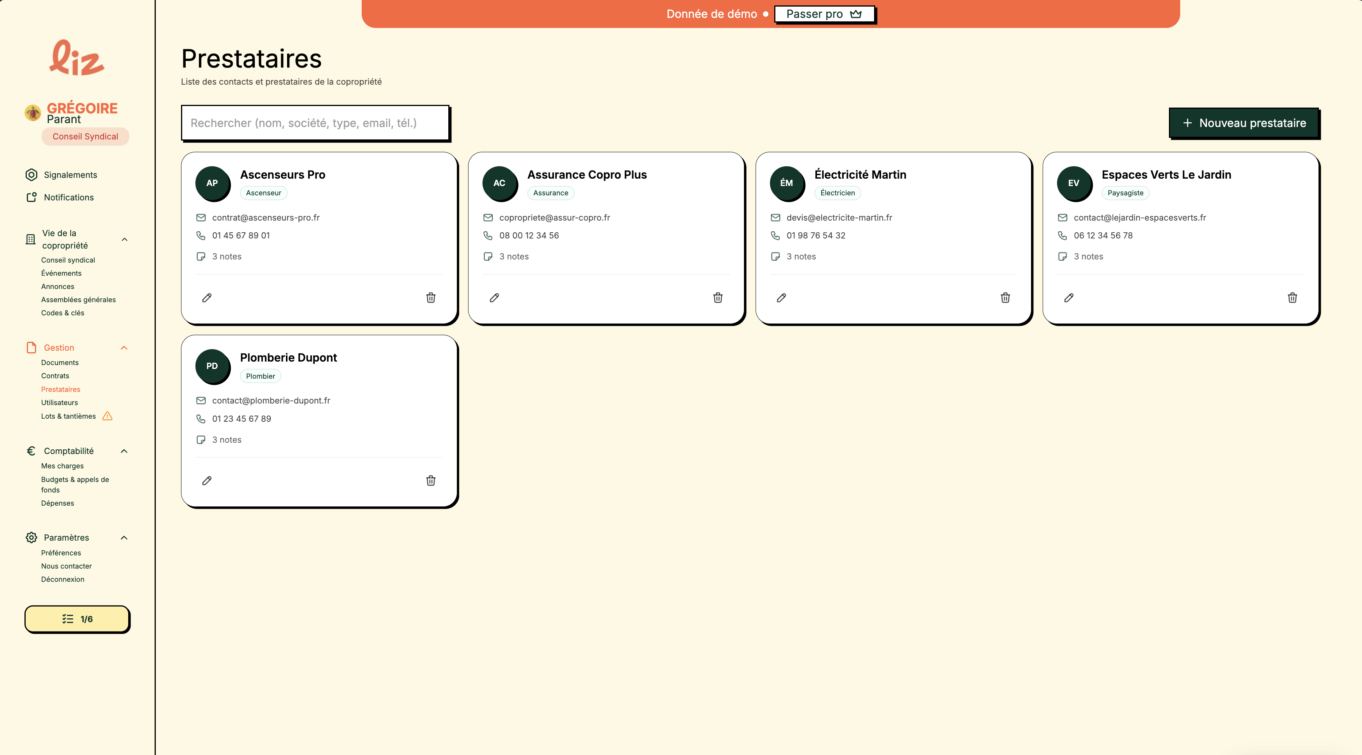Click the Électricien tag

pyautogui.click(x=838, y=193)
